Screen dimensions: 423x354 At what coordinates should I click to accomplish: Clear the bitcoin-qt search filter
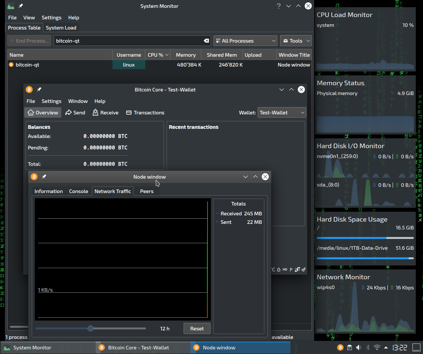coord(206,41)
